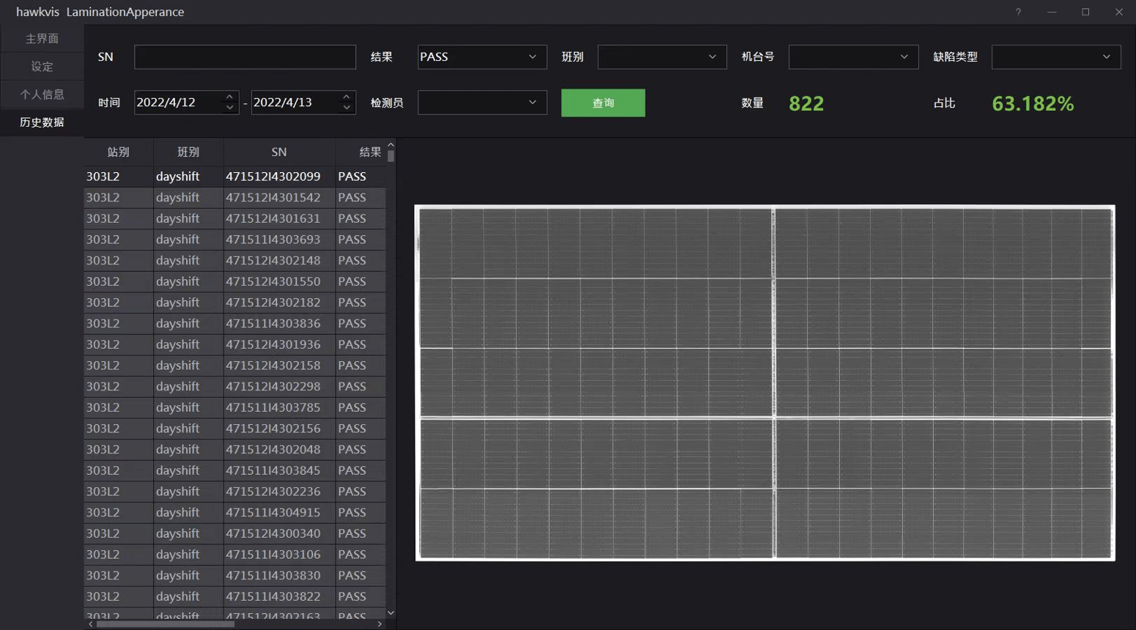Increment the end date with up arrow
This screenshot has width=1136, height=630.
347,97
